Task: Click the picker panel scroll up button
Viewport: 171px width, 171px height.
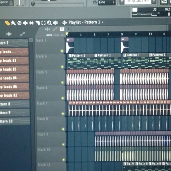Action: [x=31, y=40]
